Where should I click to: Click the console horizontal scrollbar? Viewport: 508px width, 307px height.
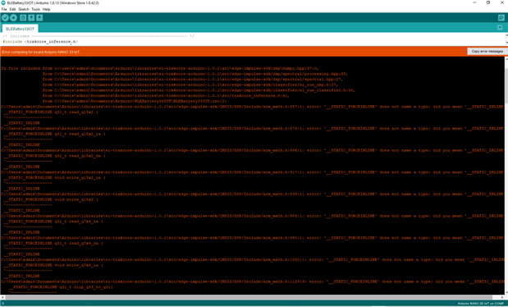point(249,297)
